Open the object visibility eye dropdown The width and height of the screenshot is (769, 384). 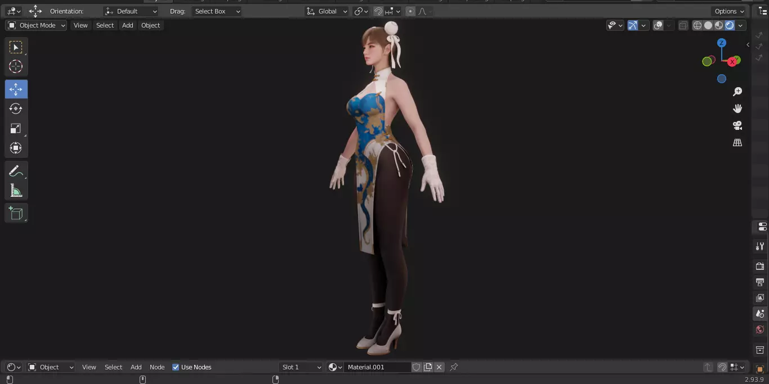[x=615, y=25]
